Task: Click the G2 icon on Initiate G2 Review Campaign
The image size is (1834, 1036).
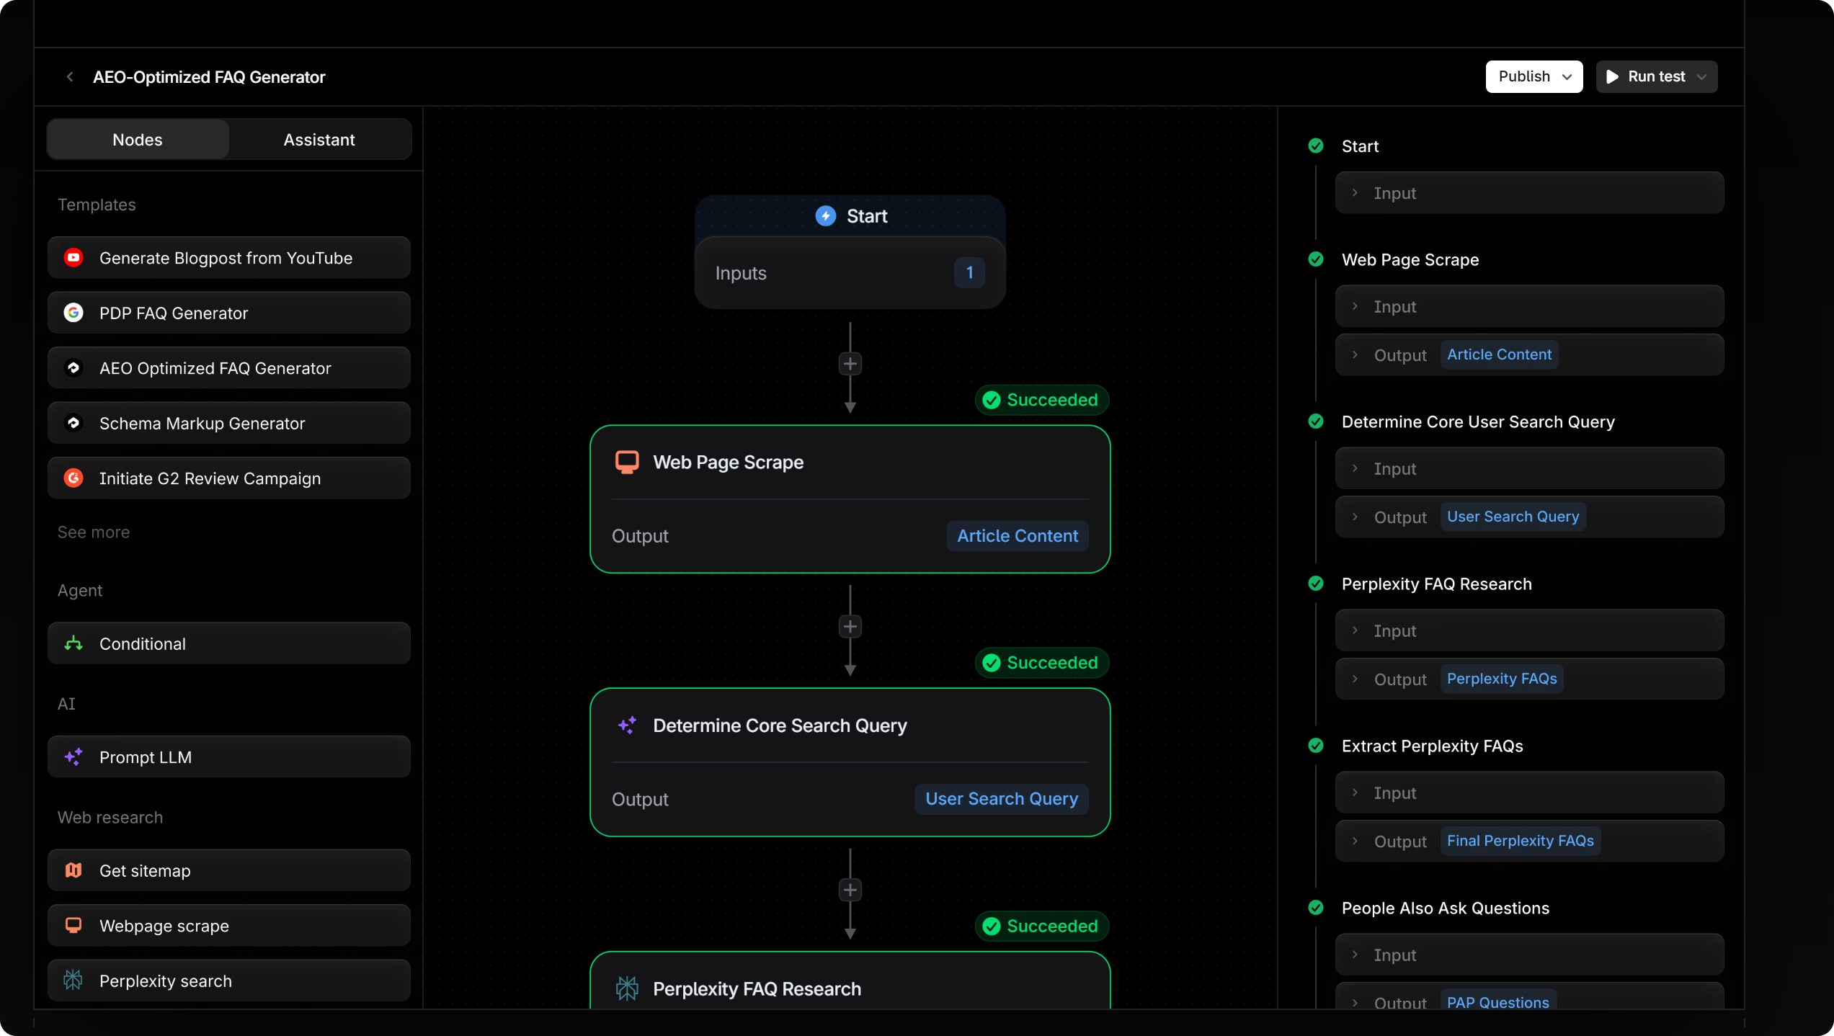Action: click(x=74, y=478)
